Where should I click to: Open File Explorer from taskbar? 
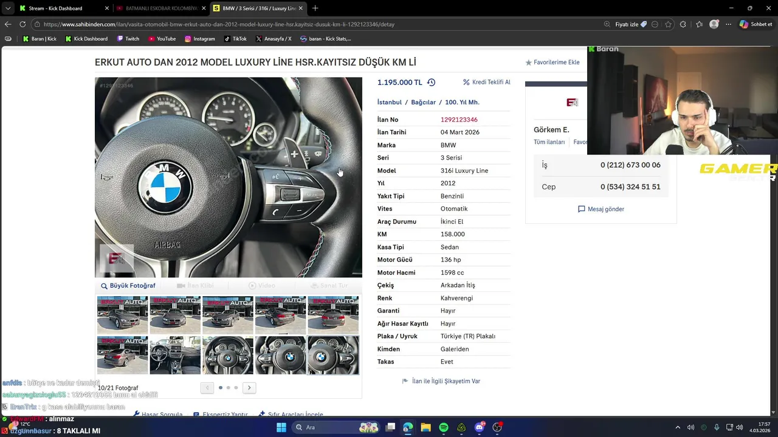[426, 427]
